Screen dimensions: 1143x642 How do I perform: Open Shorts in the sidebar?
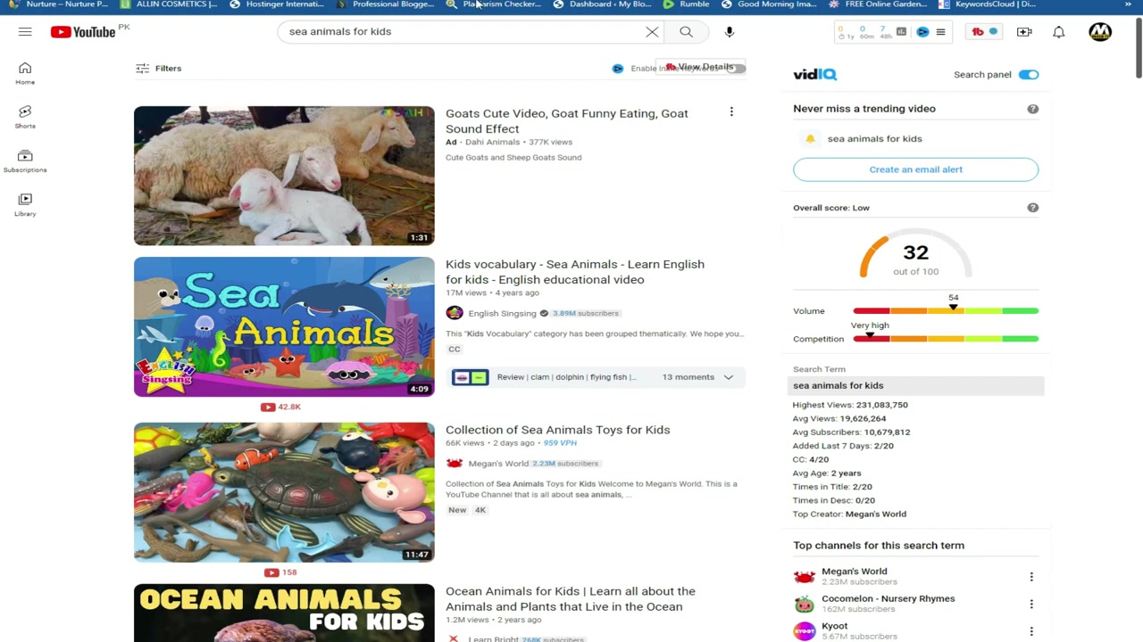(25, 117)
